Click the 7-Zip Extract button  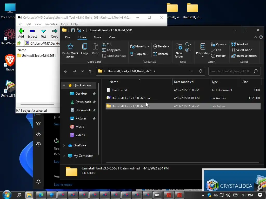pyautogui.click(x=32, y=33)
